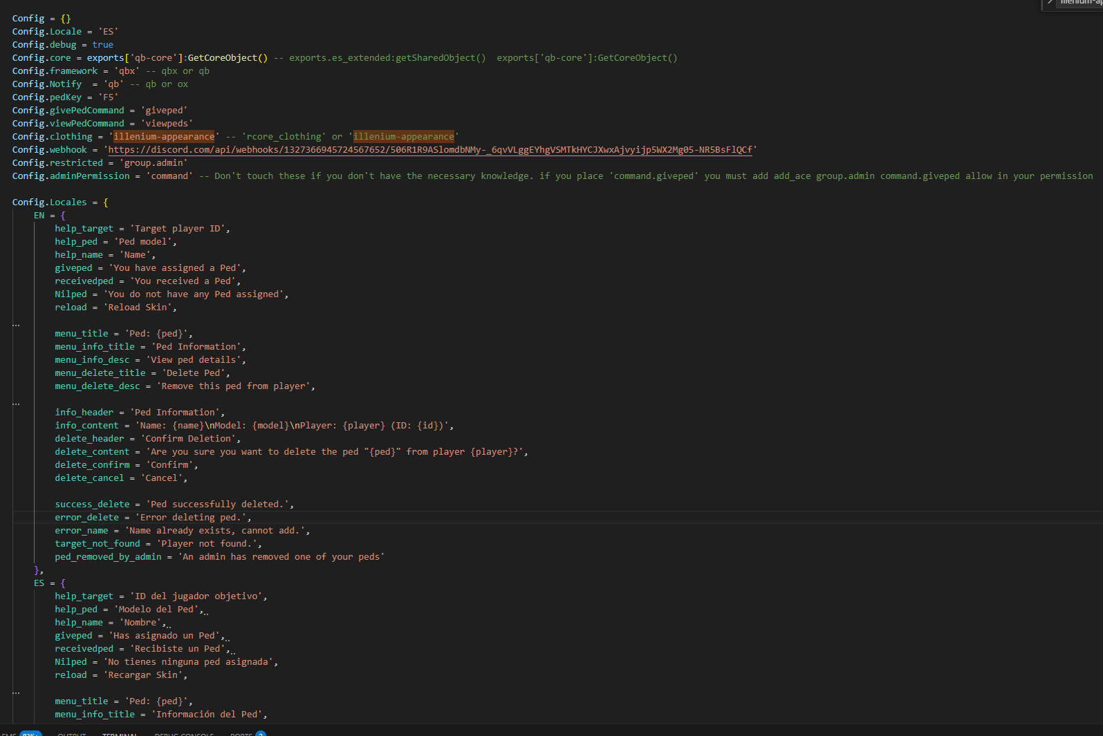Click the 'Delete Ped' string
Viewport: 1103px width, 736px height.
[x=193, y=373]
